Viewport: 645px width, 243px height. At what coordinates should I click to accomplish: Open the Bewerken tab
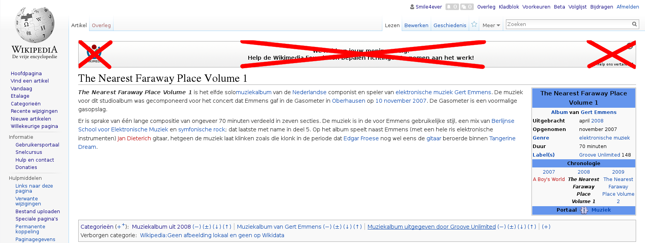point(416,25)
